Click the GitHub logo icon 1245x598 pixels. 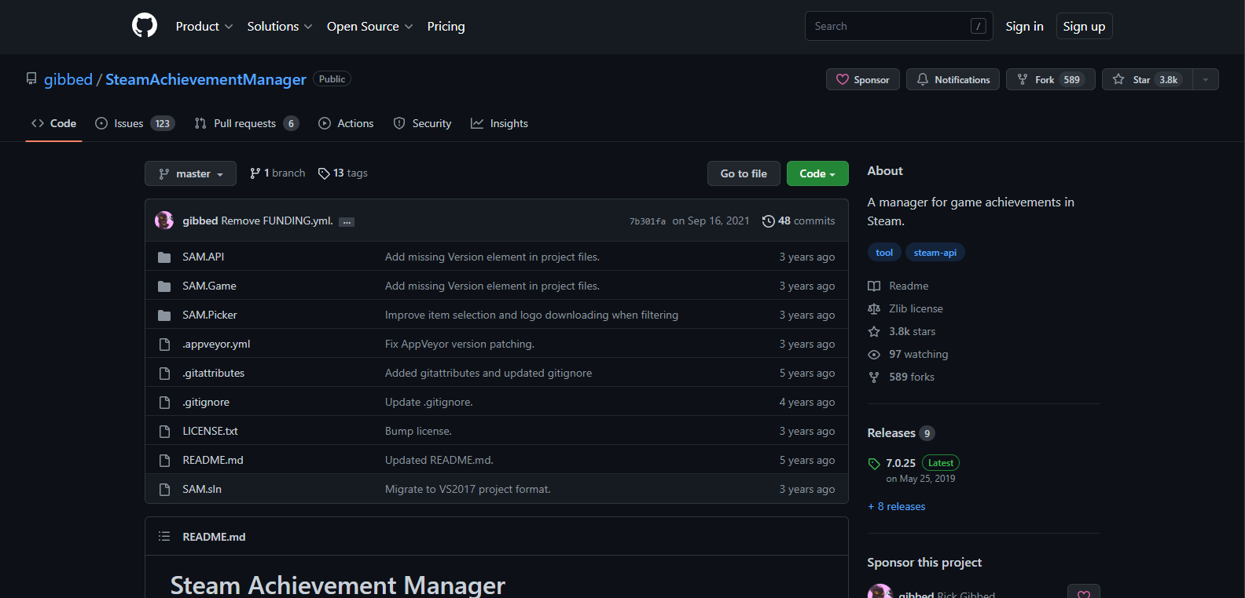[x=145, y=26]
